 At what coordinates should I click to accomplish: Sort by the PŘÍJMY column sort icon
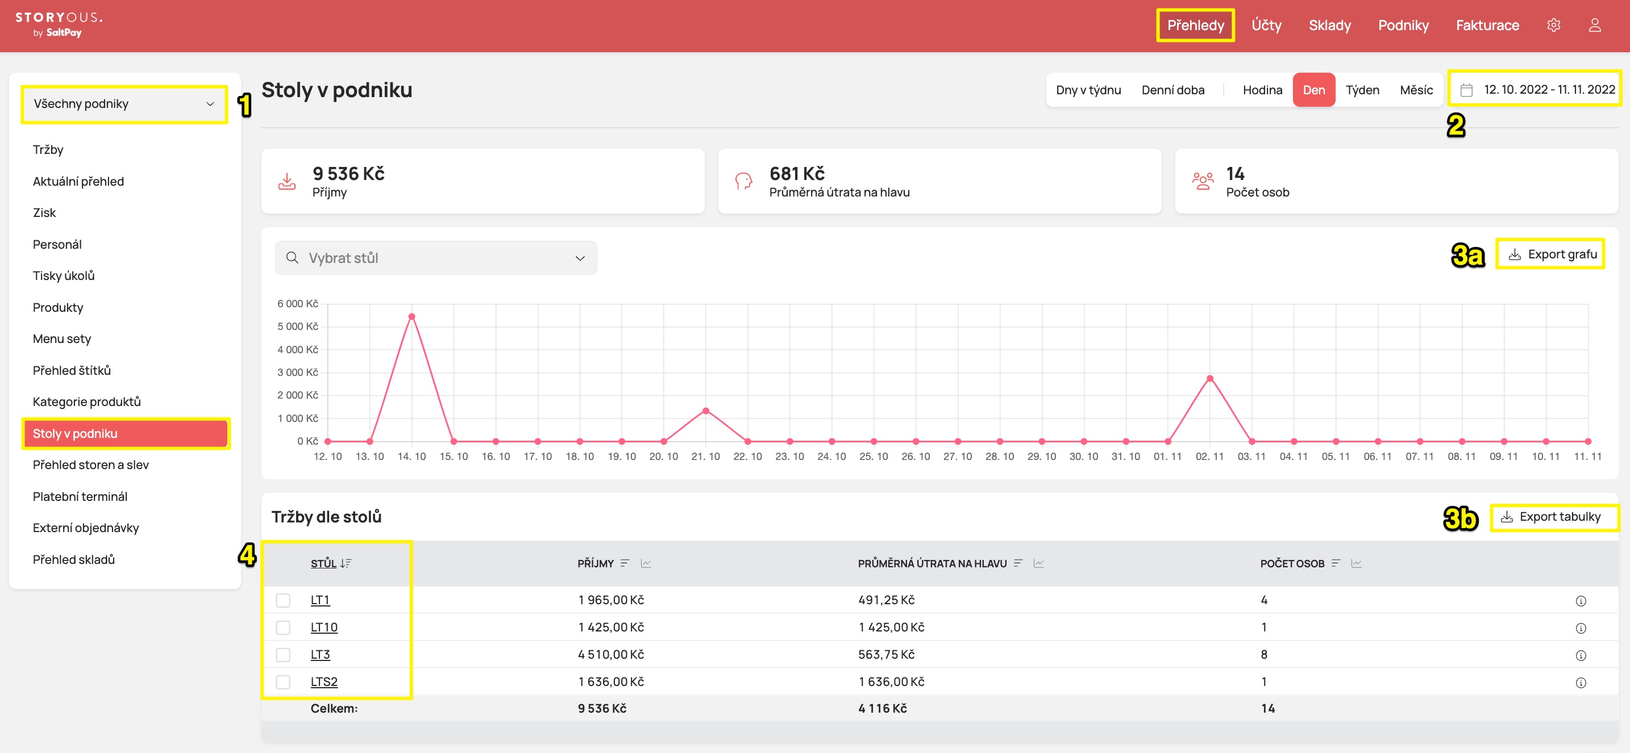(625, 563)
